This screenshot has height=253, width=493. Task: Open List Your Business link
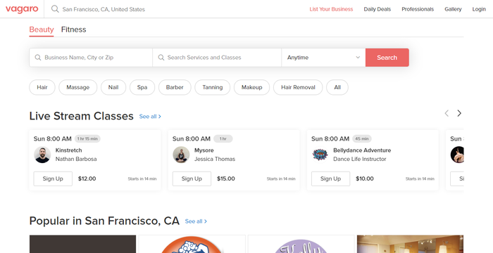pos(331,9)
